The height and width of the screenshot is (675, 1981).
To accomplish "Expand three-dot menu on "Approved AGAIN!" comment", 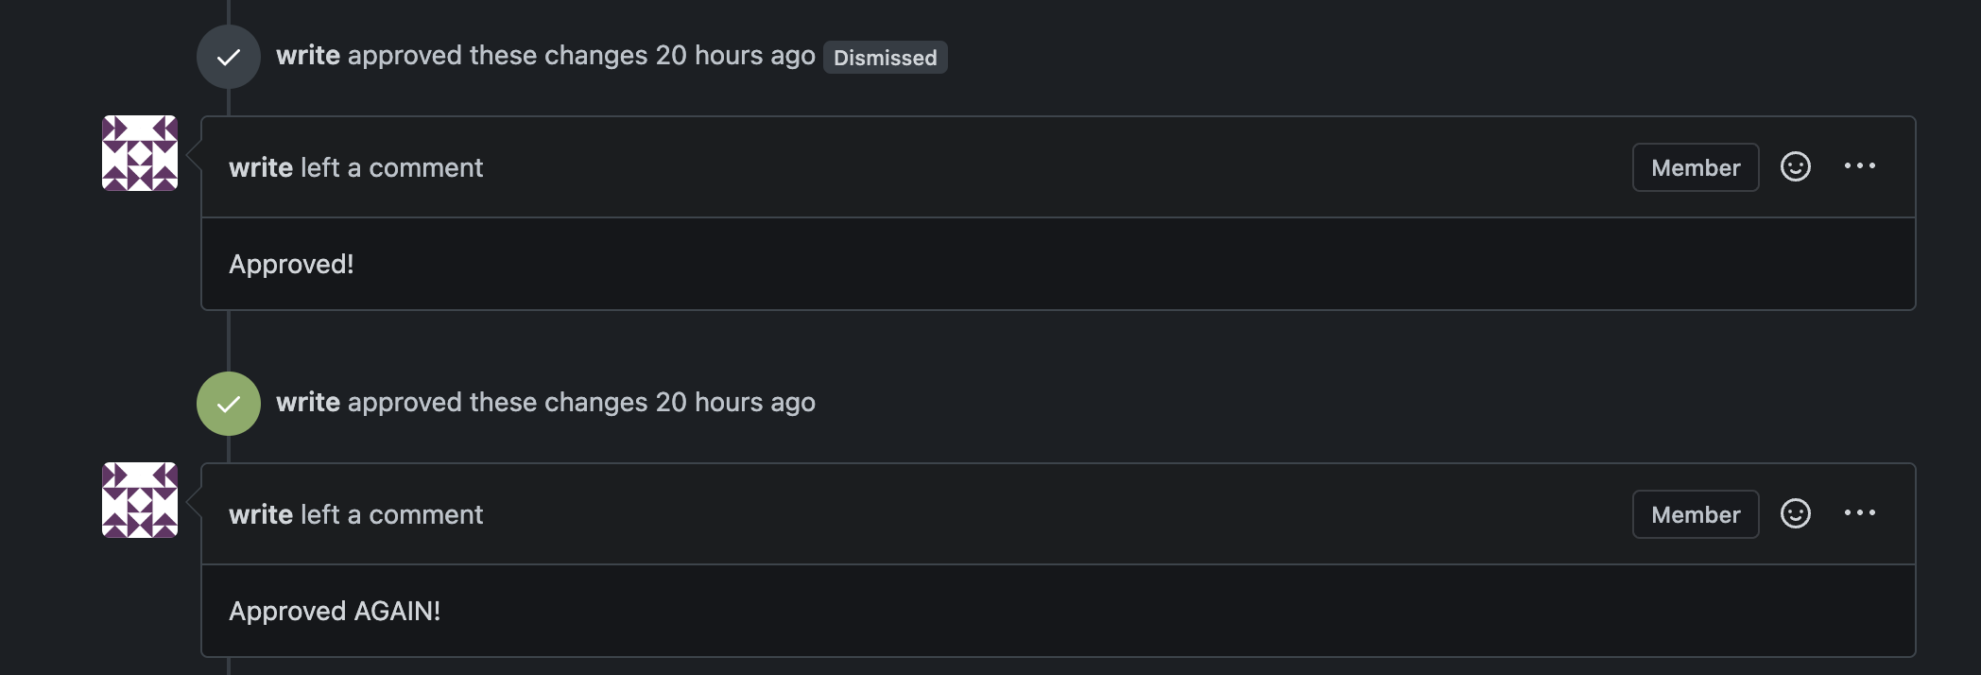I will coord(1859,513).
